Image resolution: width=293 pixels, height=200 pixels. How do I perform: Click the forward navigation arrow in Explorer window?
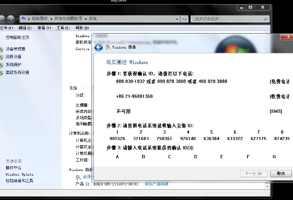(11, 19)
